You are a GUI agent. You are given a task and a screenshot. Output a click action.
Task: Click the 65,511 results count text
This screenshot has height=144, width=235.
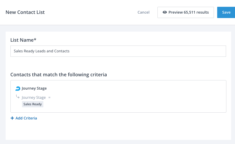[x=197, y=12]
